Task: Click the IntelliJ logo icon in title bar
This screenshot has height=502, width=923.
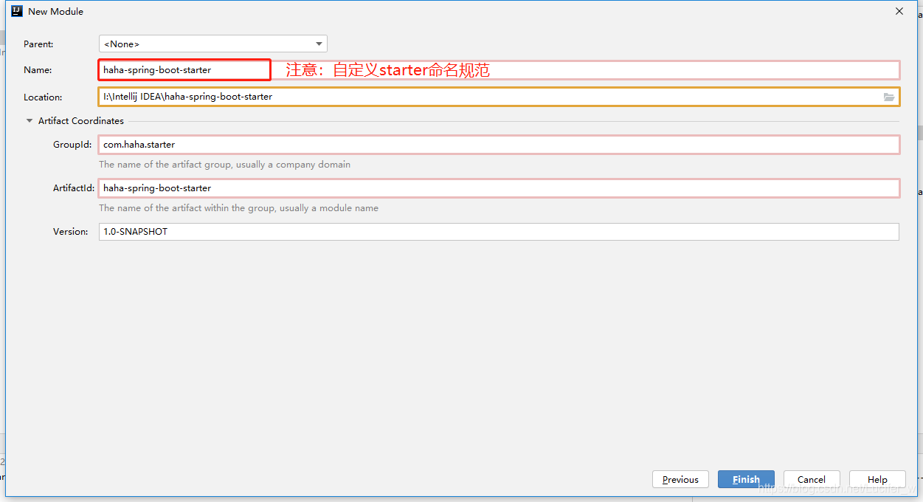Action: (x=17, y=11)
